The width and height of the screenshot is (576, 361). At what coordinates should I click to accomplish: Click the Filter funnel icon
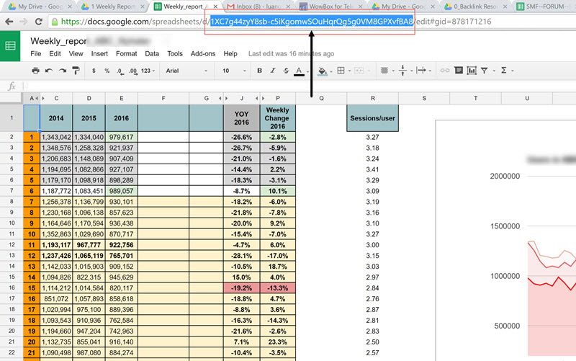click(x=484, y=71)
